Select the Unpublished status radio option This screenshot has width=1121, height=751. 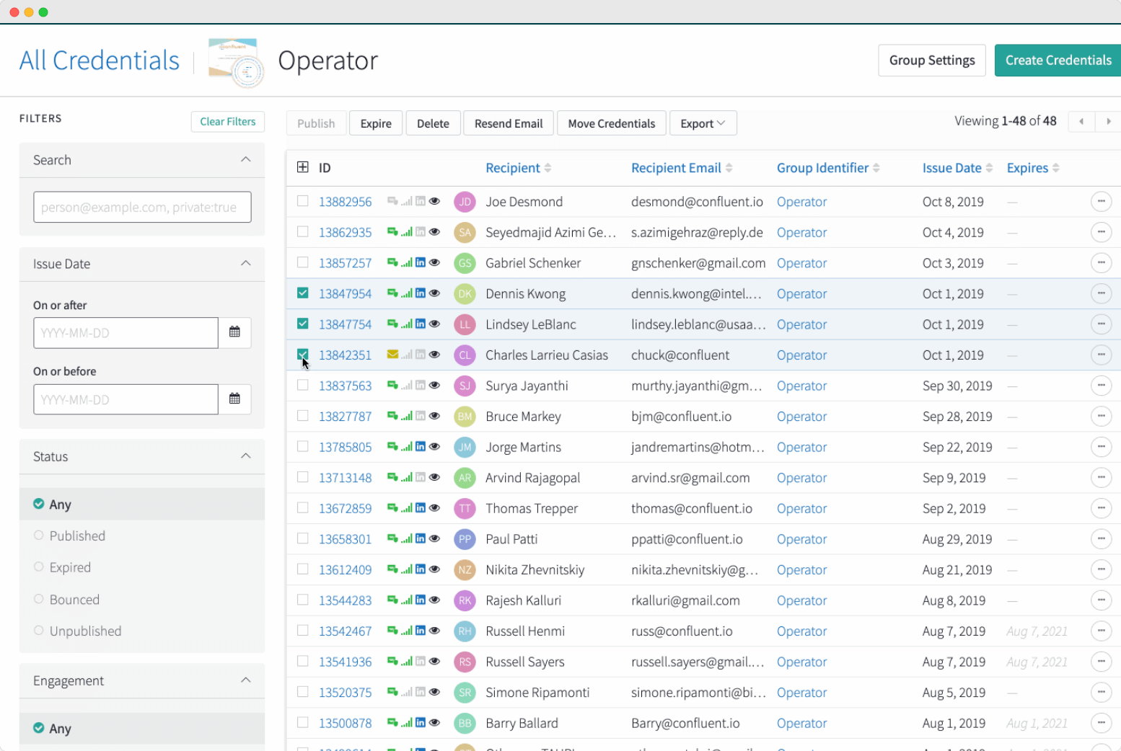[39, 631]
